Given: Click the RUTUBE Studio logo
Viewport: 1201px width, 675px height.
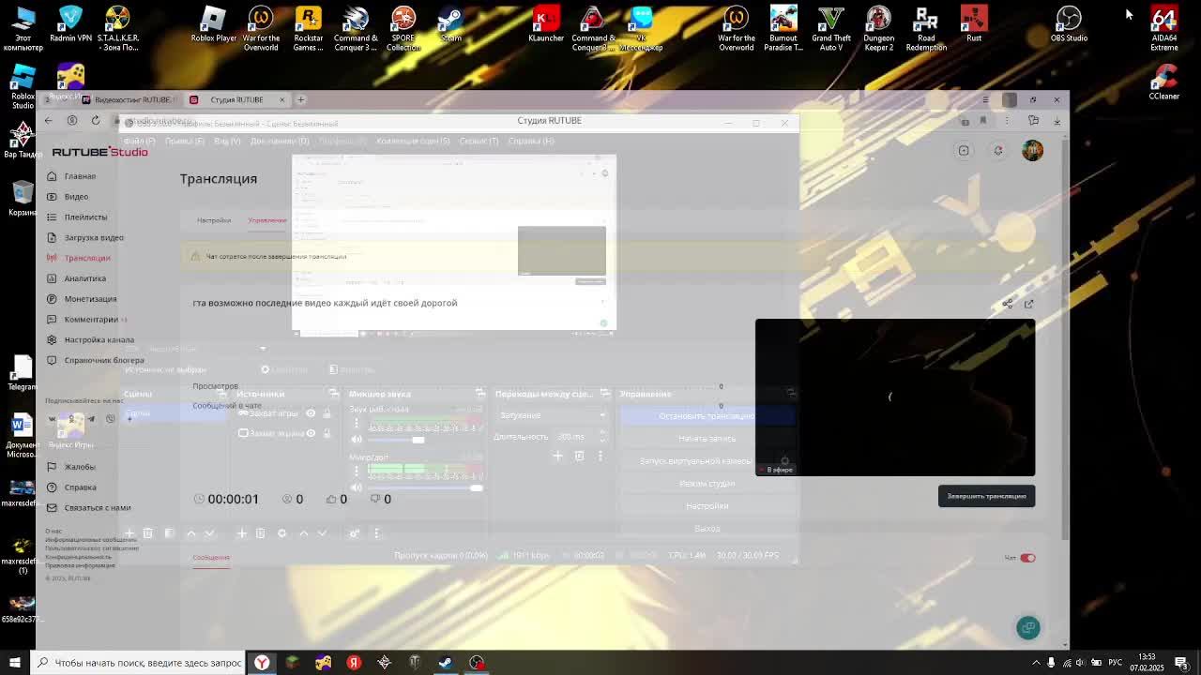Looking at the screenshot, I should point(99,152).
